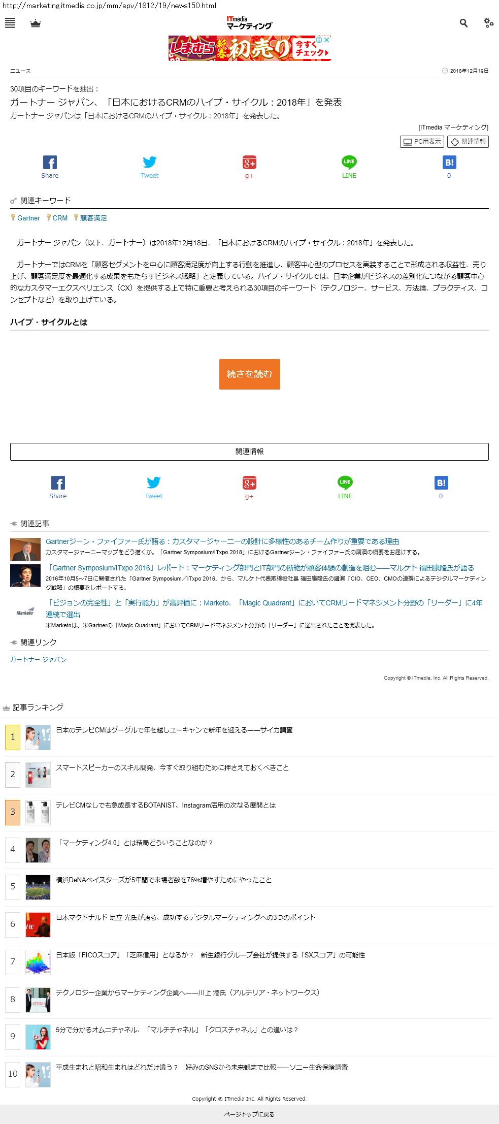The width and height of the screenshot is (499, 1124).
Task: Open ranking item 3 BOTANIST thumbnail
Action: pos(38,812)
